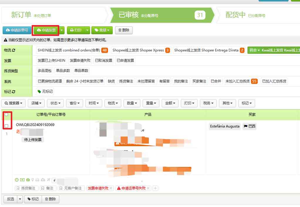The width and height of the screenshot is (300, 207).
Task: Click the refresh icon beside 标记
Action: (x=14, y=92)
